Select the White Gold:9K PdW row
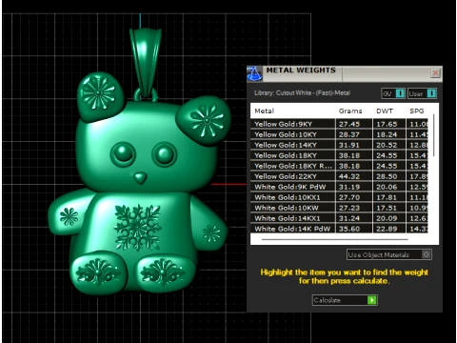457x343 pixels. pyautogui.click(x=339, y=187)
